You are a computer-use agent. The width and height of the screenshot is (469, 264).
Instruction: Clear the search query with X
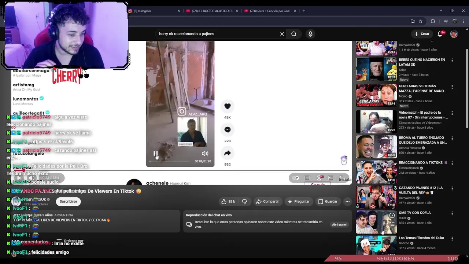pos(282,34)
